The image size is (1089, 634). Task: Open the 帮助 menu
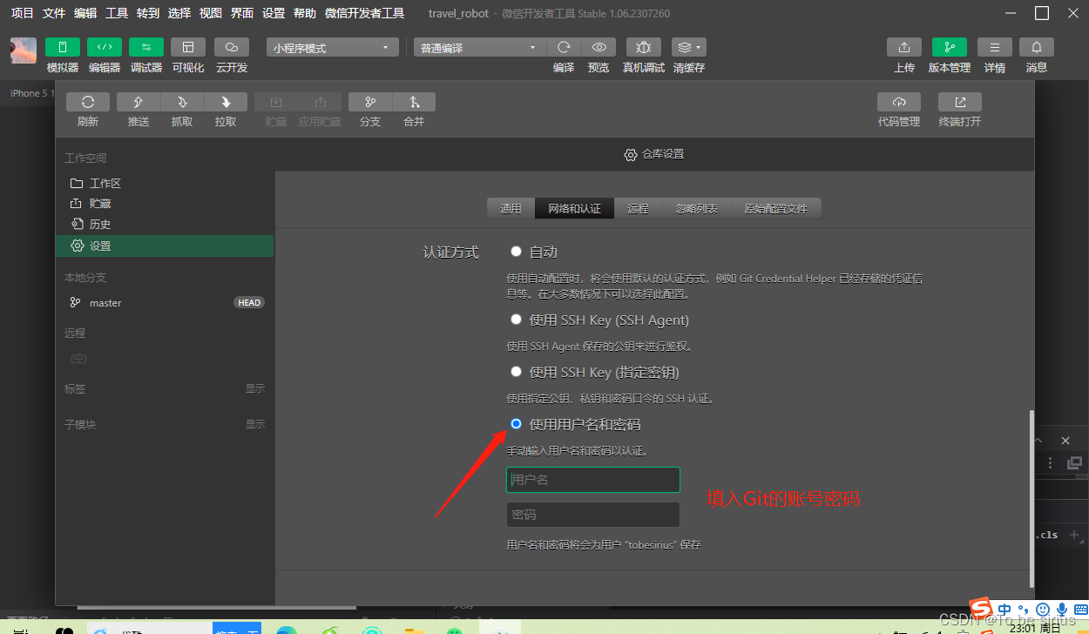pyautogui.click(x=305, y=13)
